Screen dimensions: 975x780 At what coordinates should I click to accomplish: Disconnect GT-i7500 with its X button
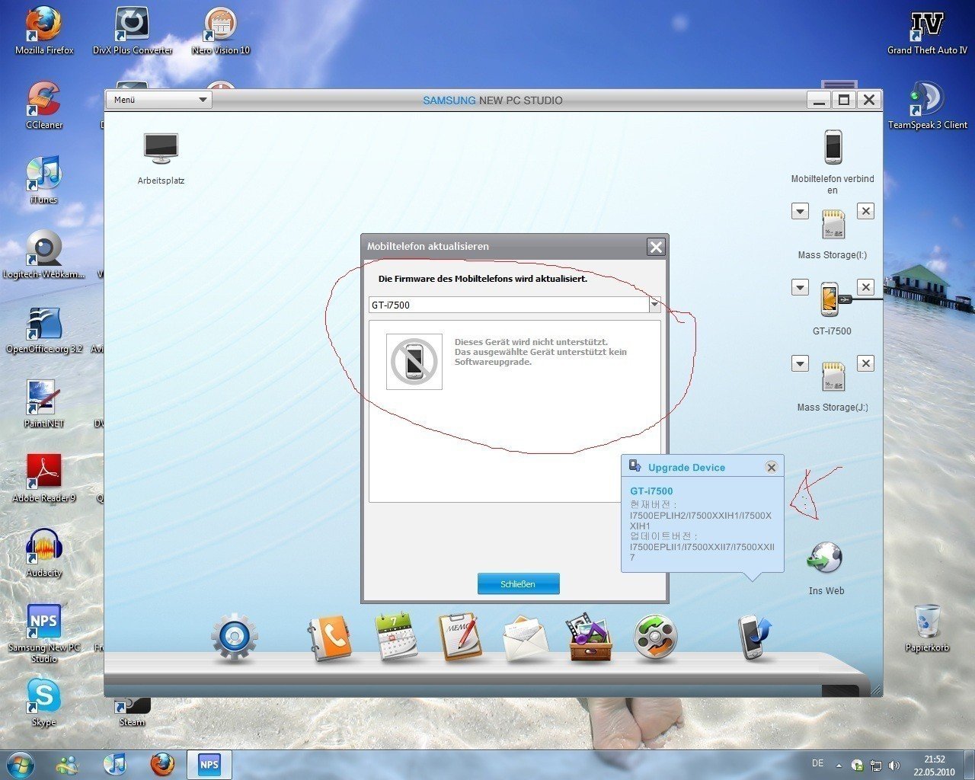[x=865, y=287]
